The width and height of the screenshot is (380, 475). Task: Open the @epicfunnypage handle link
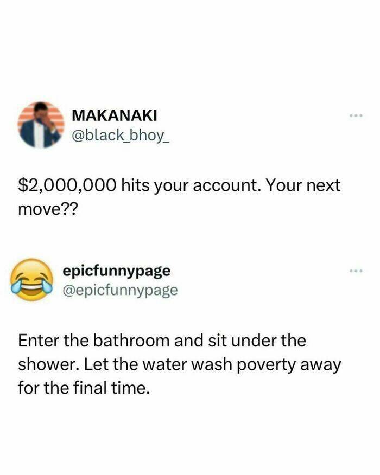[120, 291]
